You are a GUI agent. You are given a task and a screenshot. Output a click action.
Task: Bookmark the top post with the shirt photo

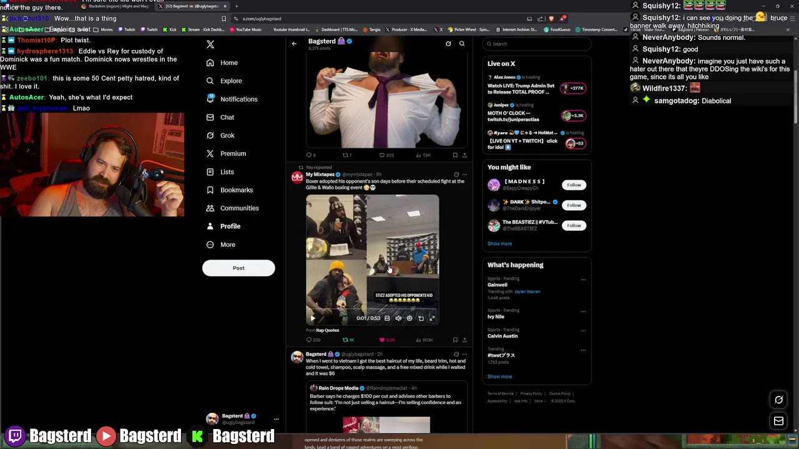point(455,155)
